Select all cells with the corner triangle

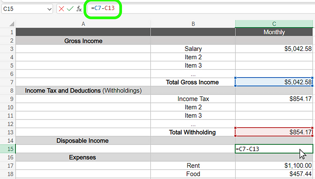[x=12, y=24]
